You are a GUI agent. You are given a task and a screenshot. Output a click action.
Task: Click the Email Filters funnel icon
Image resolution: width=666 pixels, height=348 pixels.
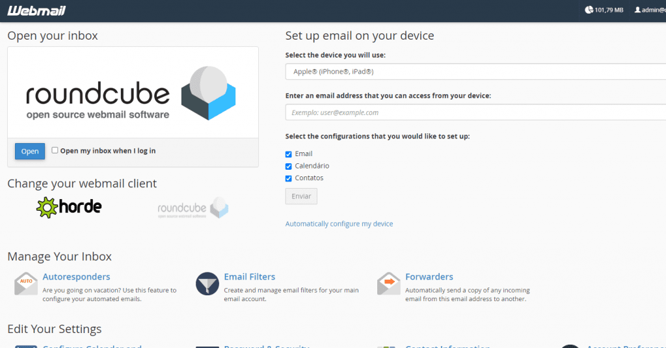point(207,284)
